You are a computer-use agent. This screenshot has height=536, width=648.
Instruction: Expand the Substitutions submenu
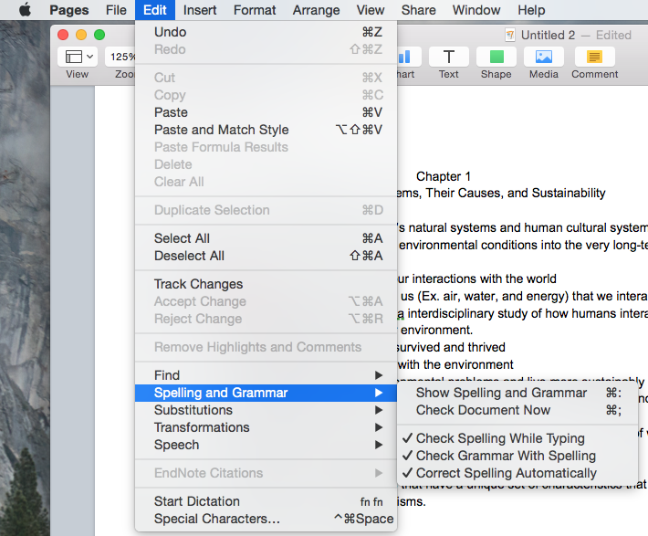(x=266, y=410)
